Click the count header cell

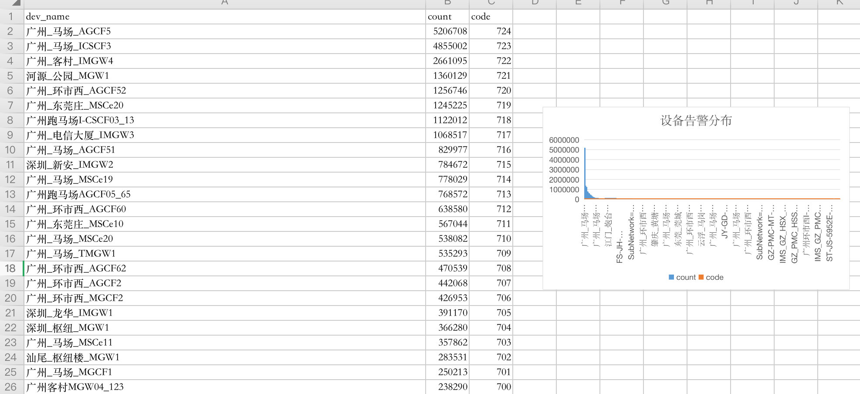447,17
